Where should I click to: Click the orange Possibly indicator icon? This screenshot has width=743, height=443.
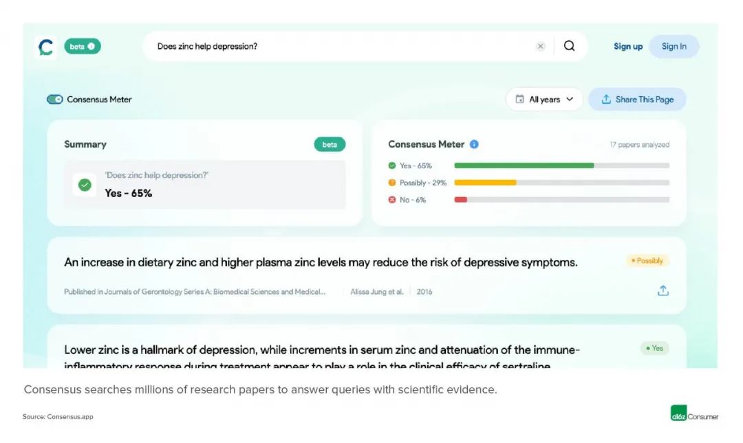392,183
